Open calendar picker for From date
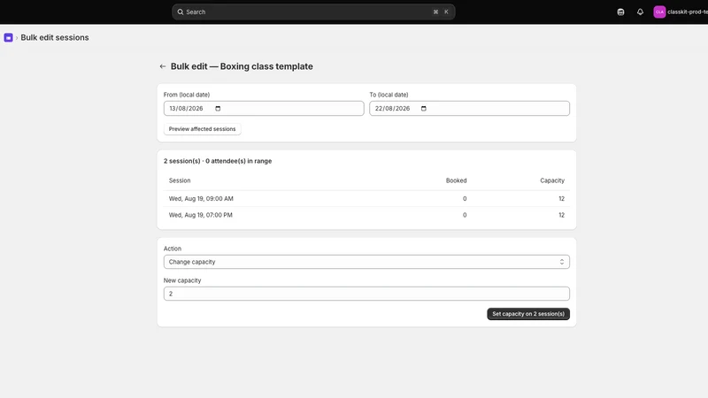This screenshot has width=708, height=398. tap(218, 108)
